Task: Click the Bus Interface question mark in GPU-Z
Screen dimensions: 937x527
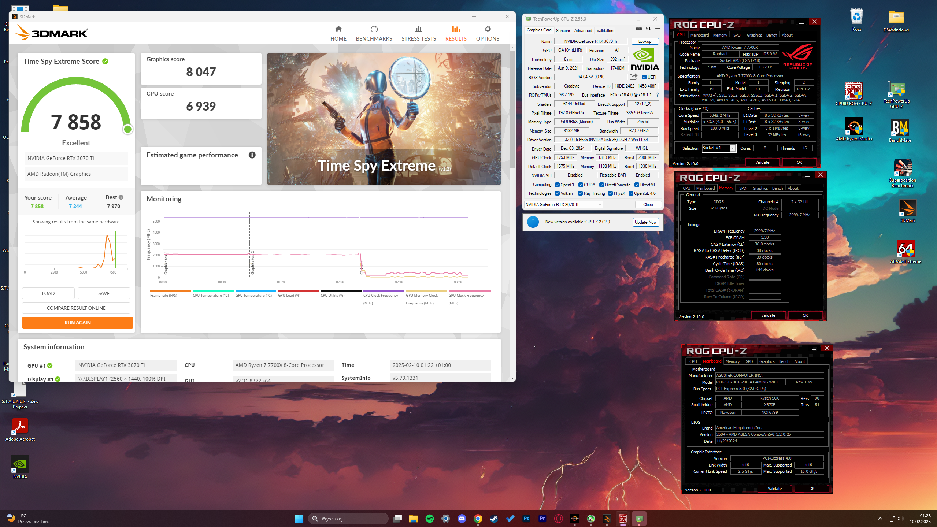Action: pos(658,95)
